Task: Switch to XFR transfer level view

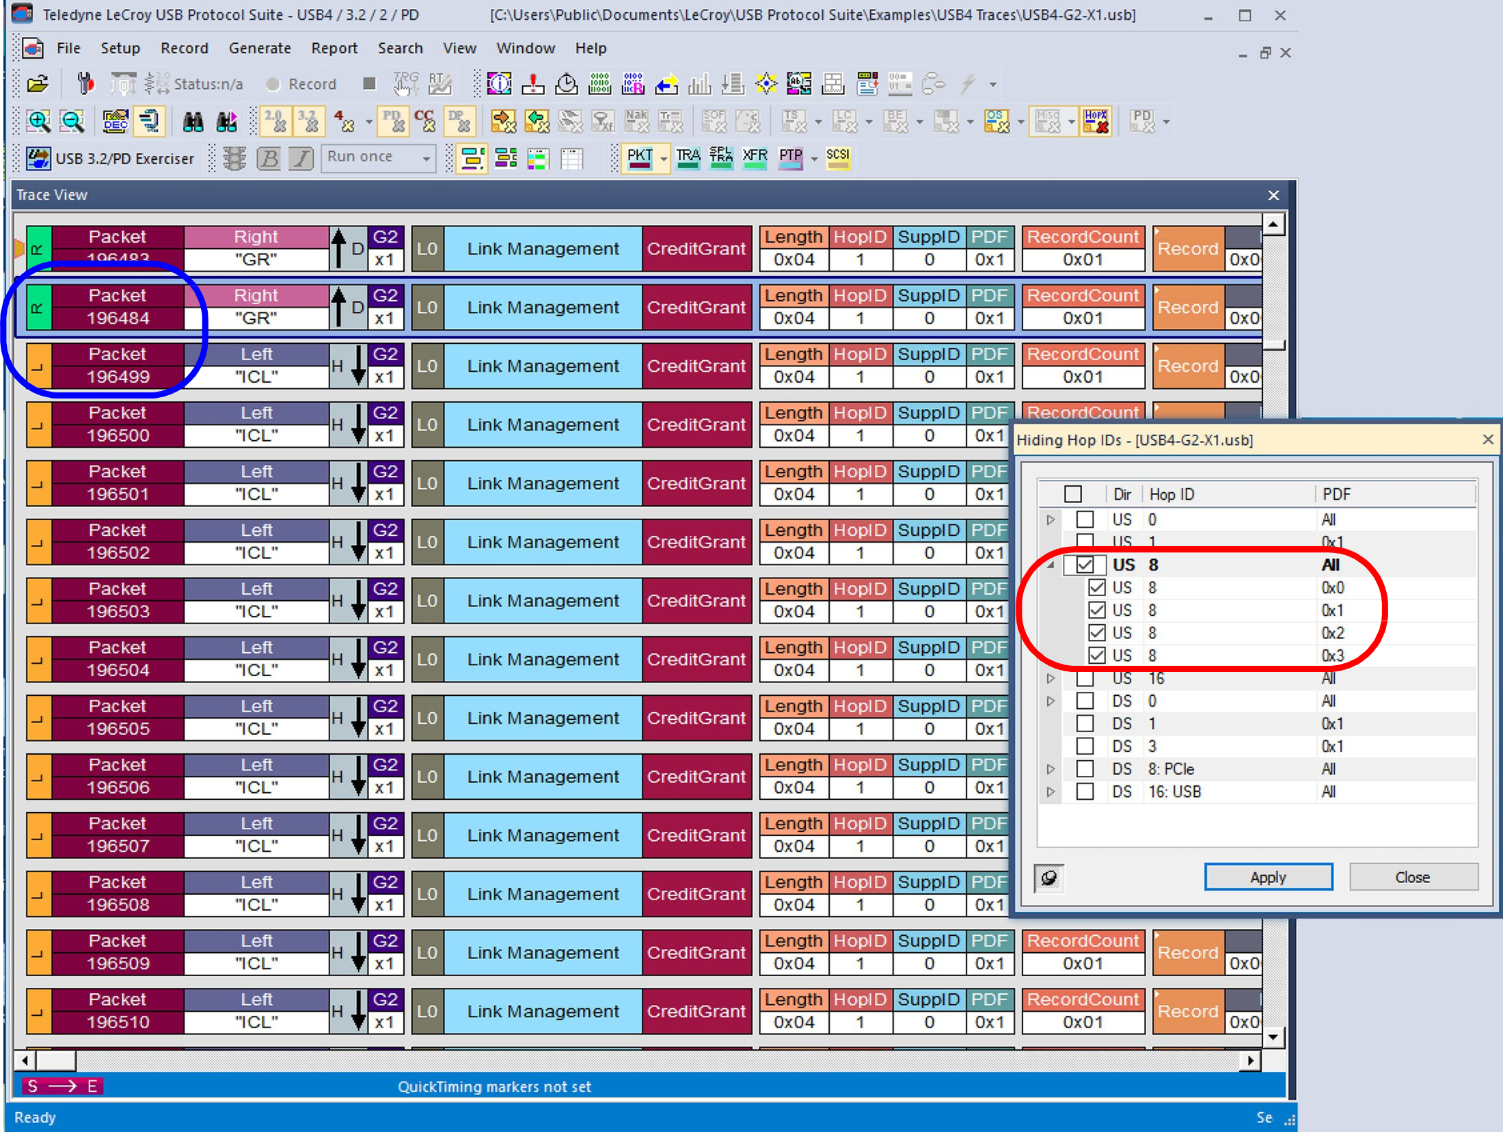Action: (755, 159)
